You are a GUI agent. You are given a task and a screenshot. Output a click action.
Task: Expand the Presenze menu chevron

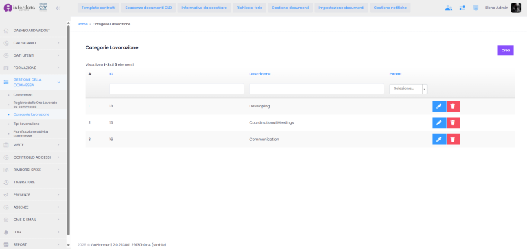58,195
